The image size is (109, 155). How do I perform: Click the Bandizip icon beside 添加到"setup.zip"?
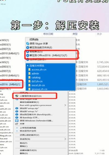(x=17, y=108)
